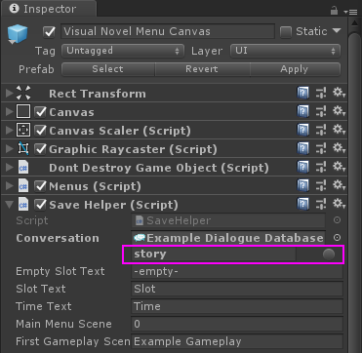Expand the Canvas Scaler component foldout
362x353 pixels.
[x=9, y=131]
